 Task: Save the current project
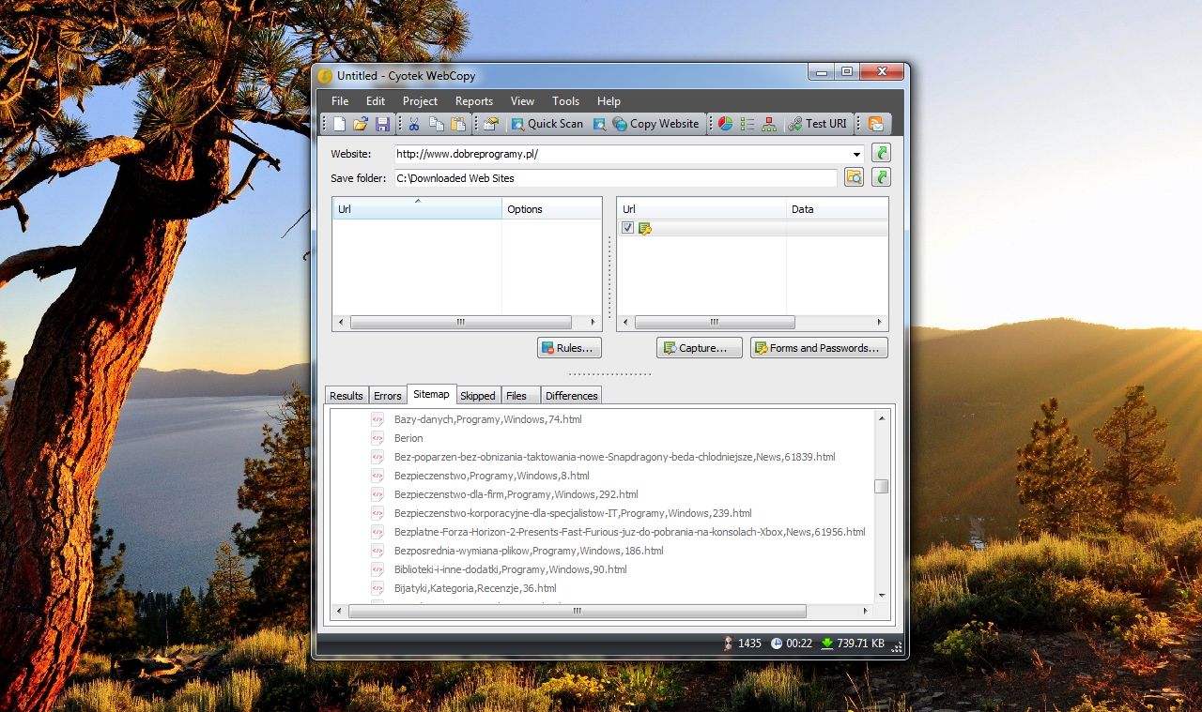point(383,123)
